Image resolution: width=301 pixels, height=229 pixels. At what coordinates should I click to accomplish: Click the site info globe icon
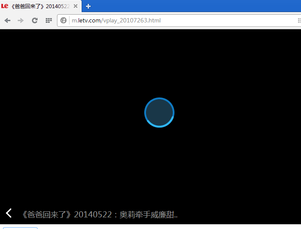click(63, 20)
